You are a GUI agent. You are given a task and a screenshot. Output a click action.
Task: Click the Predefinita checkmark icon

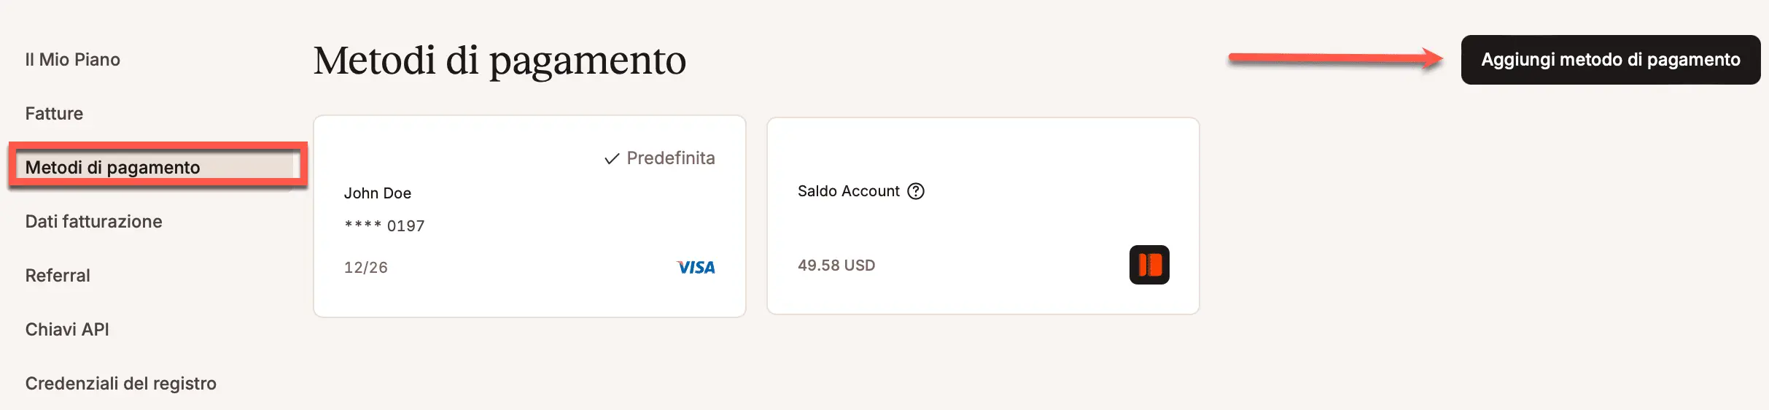[x=612, y=158]
